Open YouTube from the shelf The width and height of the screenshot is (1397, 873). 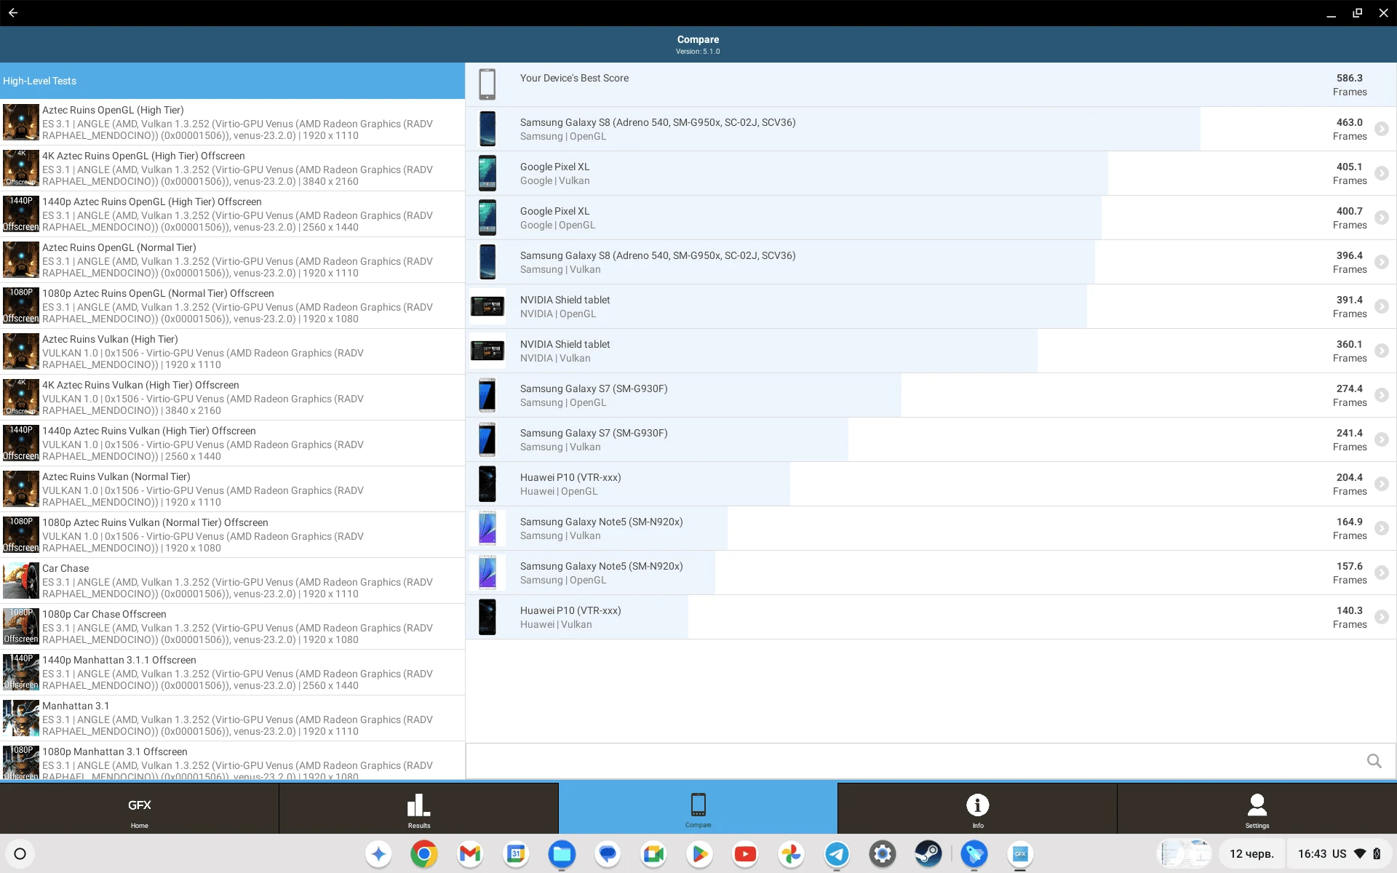(x=745, y=853)
